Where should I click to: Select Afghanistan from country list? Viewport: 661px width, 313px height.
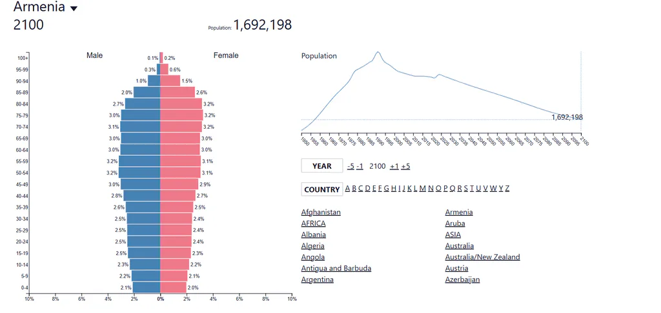(x=321, y=212)
